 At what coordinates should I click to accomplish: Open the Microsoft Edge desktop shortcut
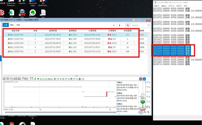point(33,2)
